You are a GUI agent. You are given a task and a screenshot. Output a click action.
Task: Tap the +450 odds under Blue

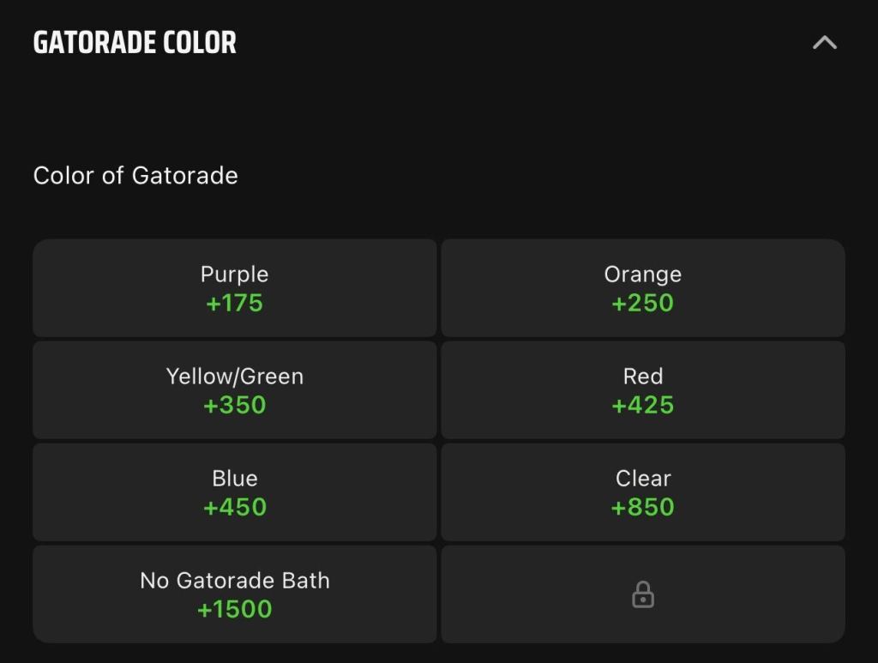(x=235, y=507)
